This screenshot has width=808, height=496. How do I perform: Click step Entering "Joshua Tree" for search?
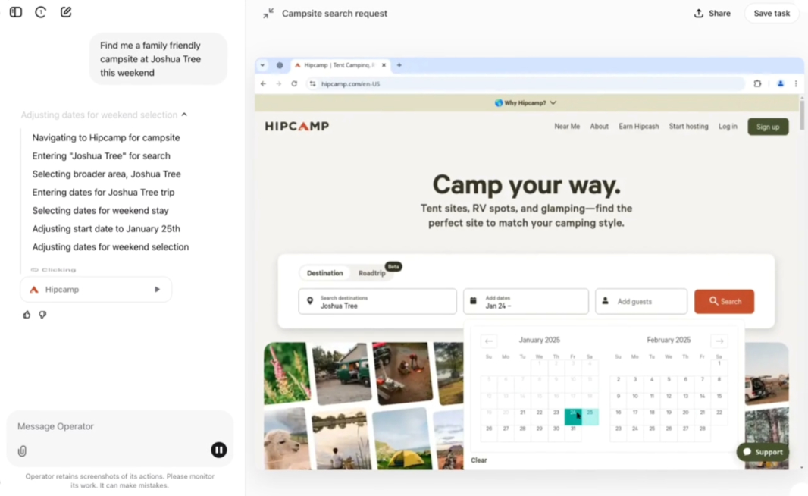101,155
